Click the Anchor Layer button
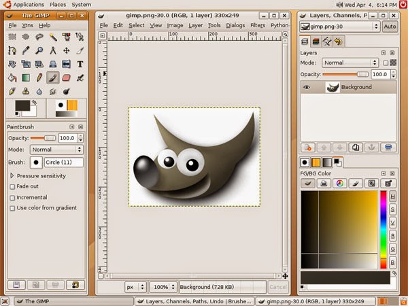This screenshot has width=408, height=306. (371, 148)
